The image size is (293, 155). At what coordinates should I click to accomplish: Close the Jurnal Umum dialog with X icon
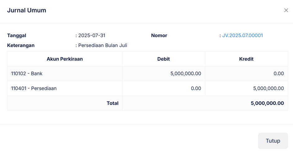(286, 10)
